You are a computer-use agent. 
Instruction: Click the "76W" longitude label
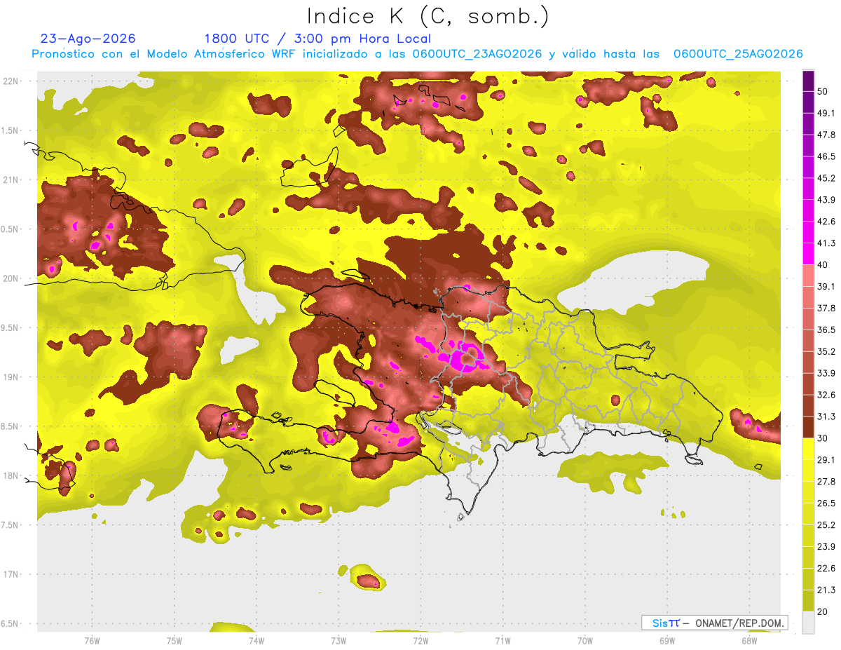[x=92, y=640]
